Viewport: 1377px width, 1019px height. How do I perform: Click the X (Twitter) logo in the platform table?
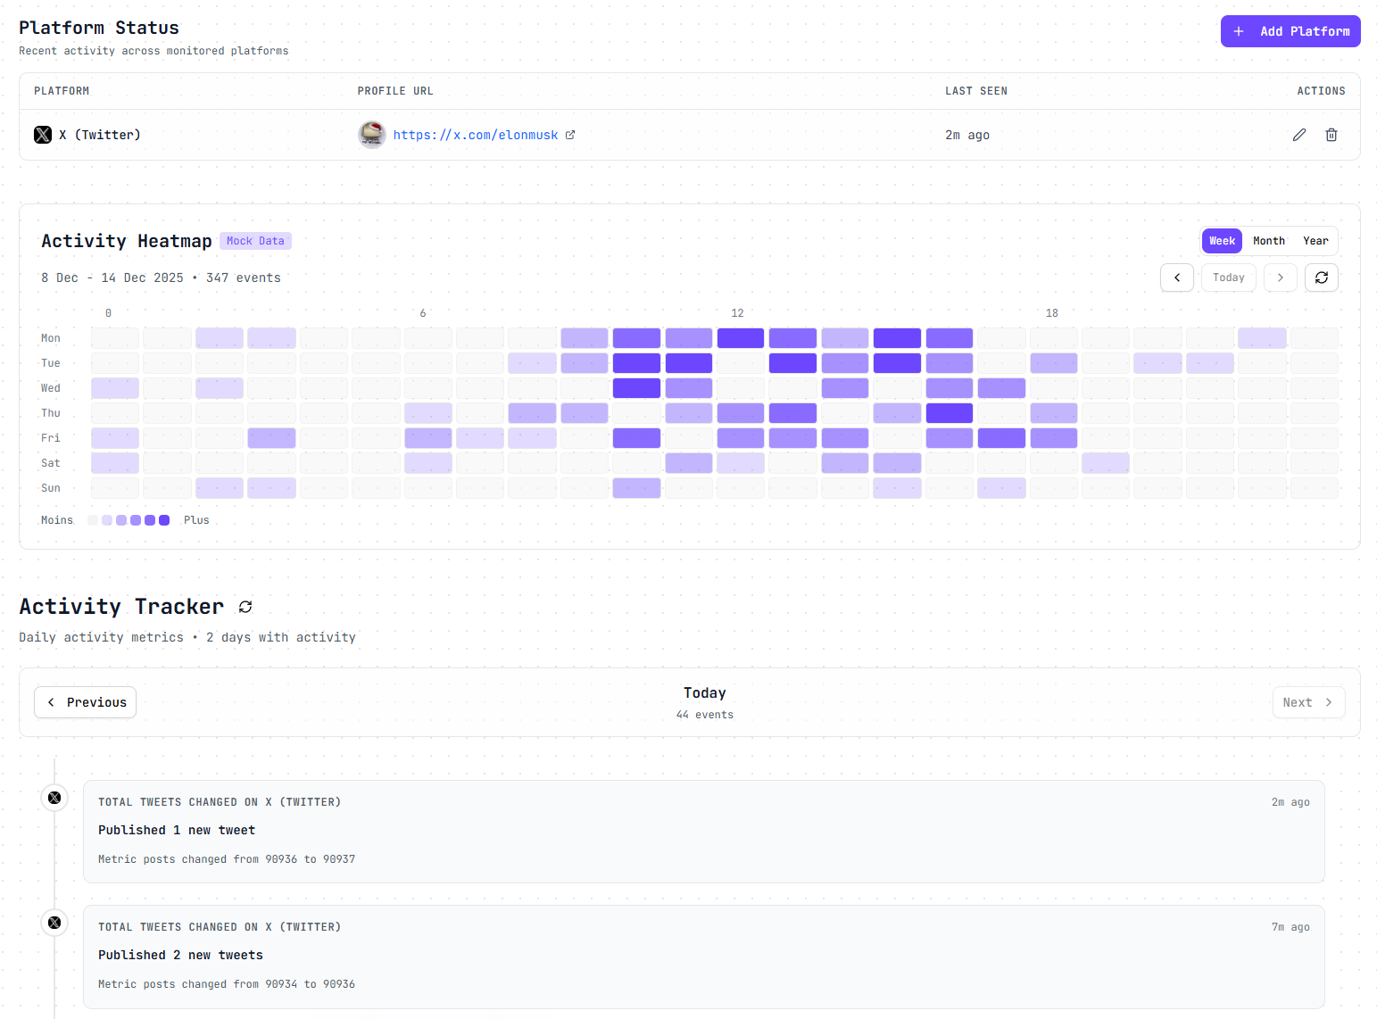coord(42,135)
